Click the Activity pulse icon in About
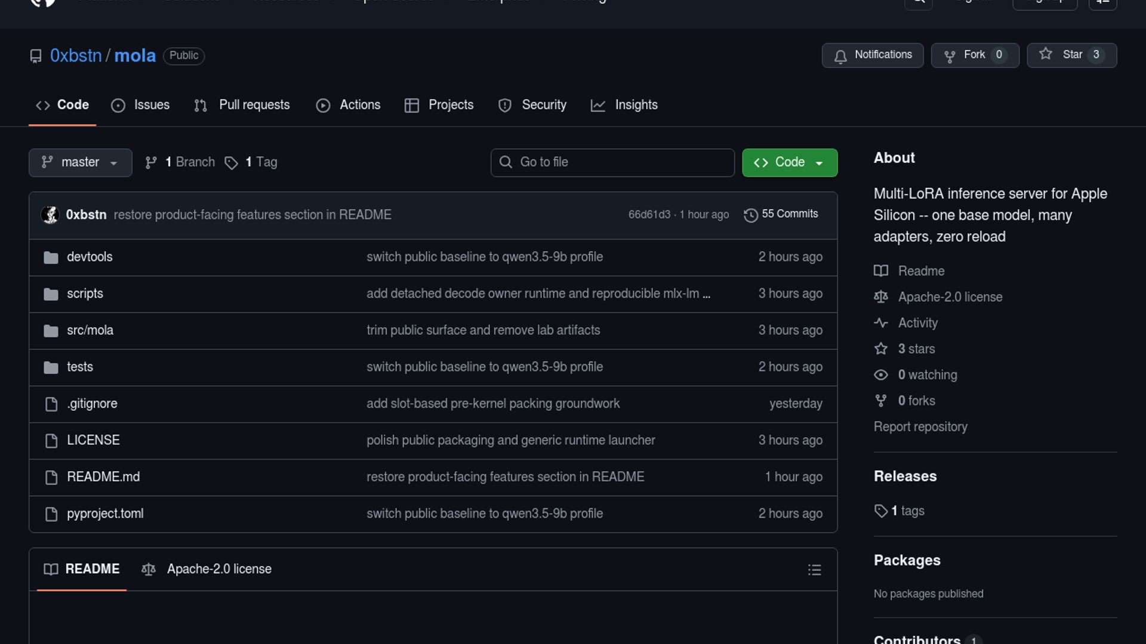1146x644 pixels. (x=880, y=323)
